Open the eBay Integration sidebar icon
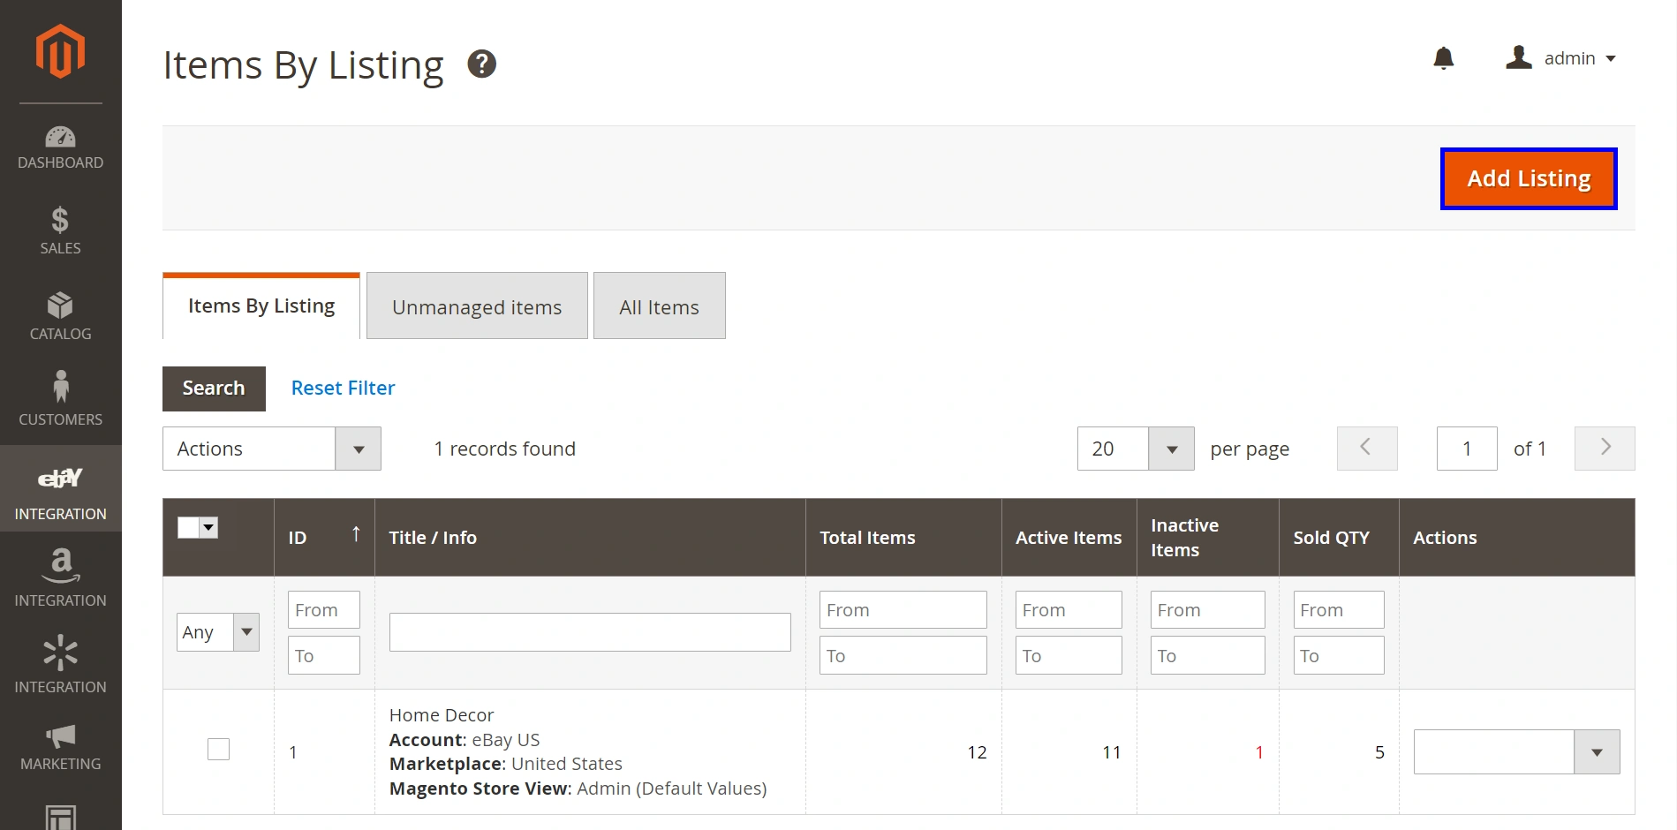This screenshot has height=830, width=1677. point(60,479)
